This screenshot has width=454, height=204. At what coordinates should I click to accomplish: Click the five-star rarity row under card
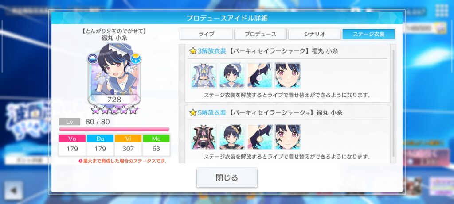coord(114,110)
